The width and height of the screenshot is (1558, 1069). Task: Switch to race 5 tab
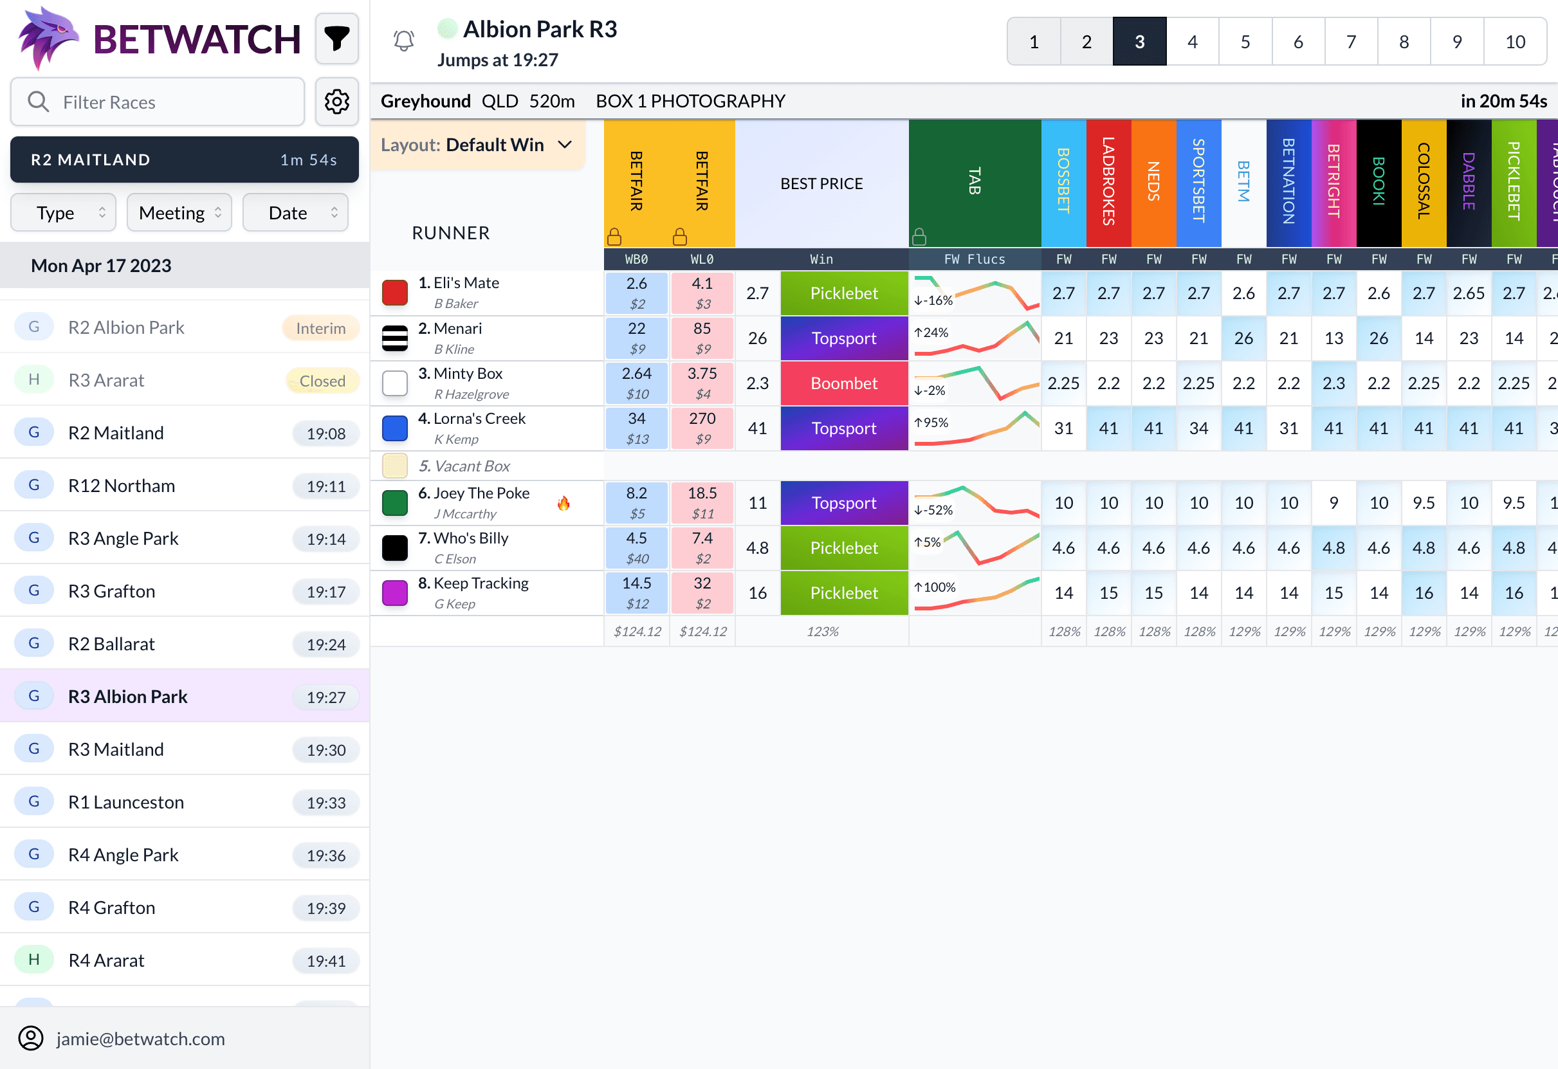[1245, 42]
